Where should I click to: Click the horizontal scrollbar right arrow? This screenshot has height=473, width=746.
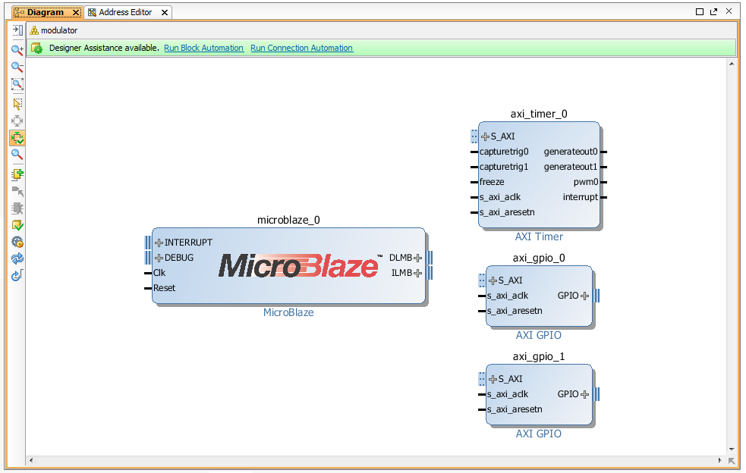tap(720, 460)
